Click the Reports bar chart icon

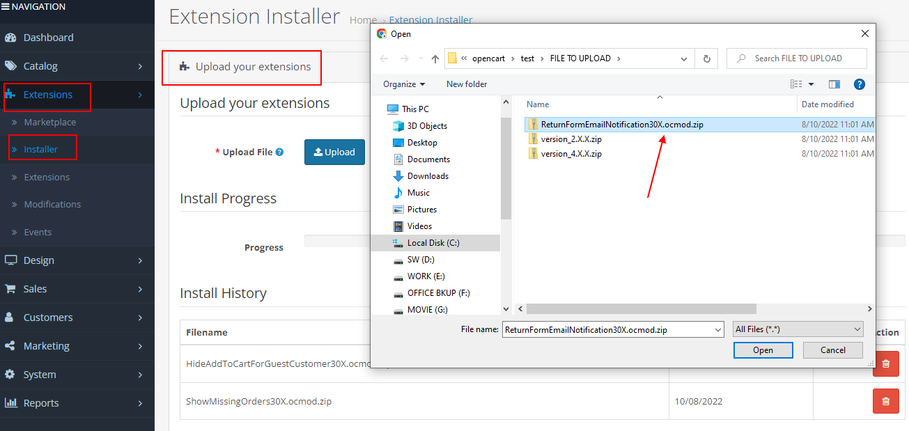[x=10, y=403]
